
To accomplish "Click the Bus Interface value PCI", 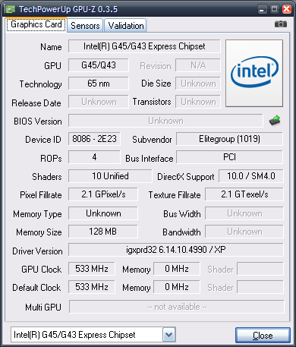I will click(x=229, y=157).
